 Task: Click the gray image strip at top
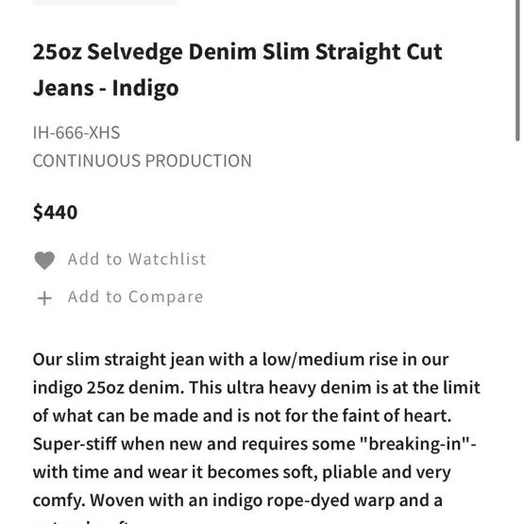(x=104, y=3)
